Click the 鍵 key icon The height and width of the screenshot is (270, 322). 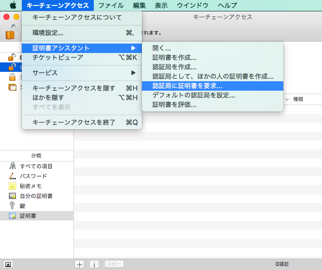(x=12, y=206)
